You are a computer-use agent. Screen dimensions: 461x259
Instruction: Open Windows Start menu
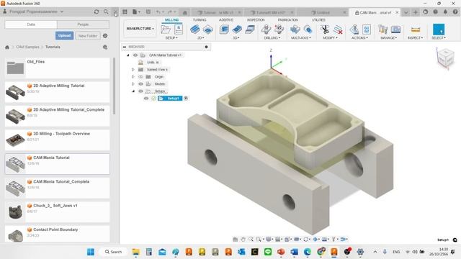click(91, 252)
